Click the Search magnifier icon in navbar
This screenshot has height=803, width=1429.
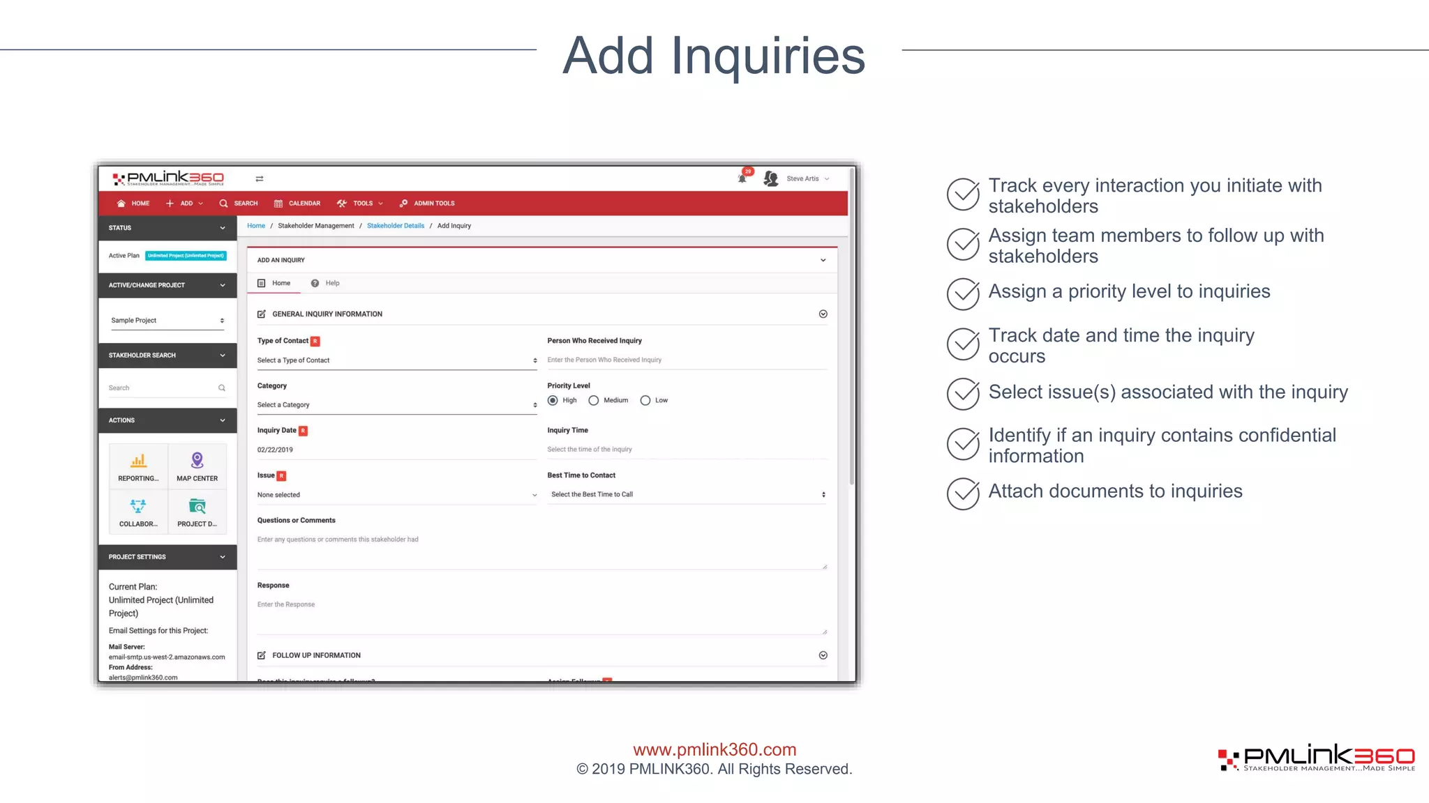223,204
